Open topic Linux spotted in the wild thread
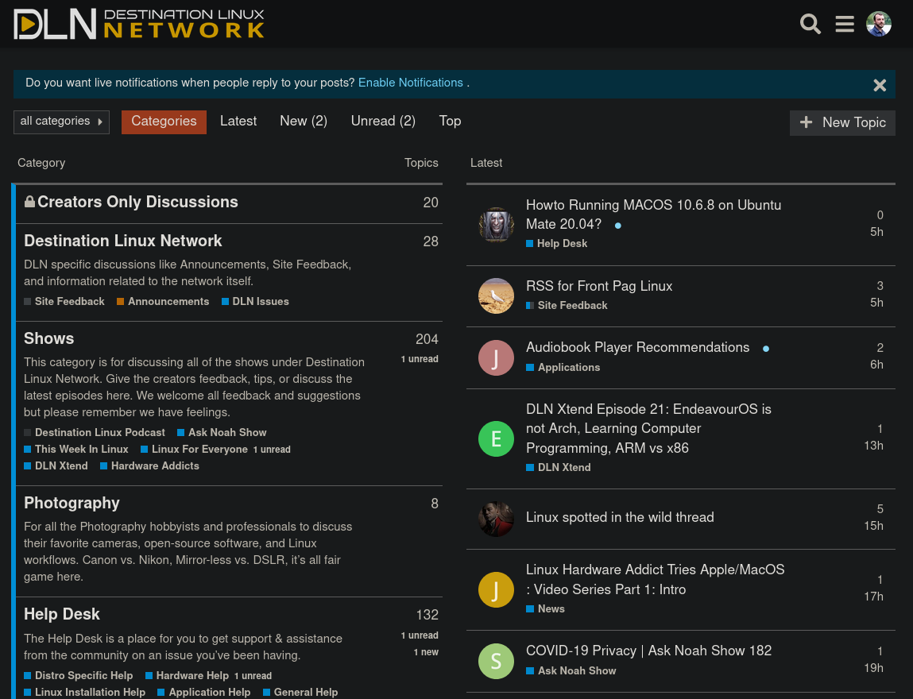The height and width of the screenshot is (699, 913). coord(620,517)
